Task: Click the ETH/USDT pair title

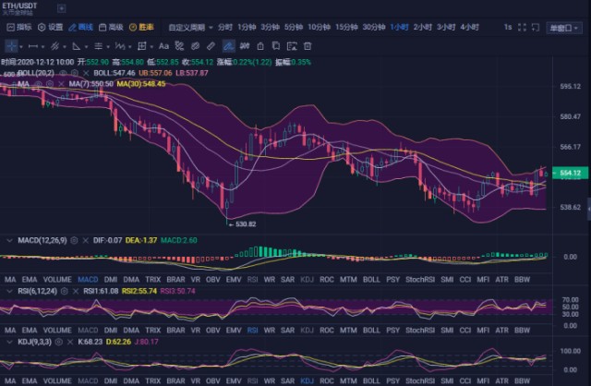Action: point(19,6)
